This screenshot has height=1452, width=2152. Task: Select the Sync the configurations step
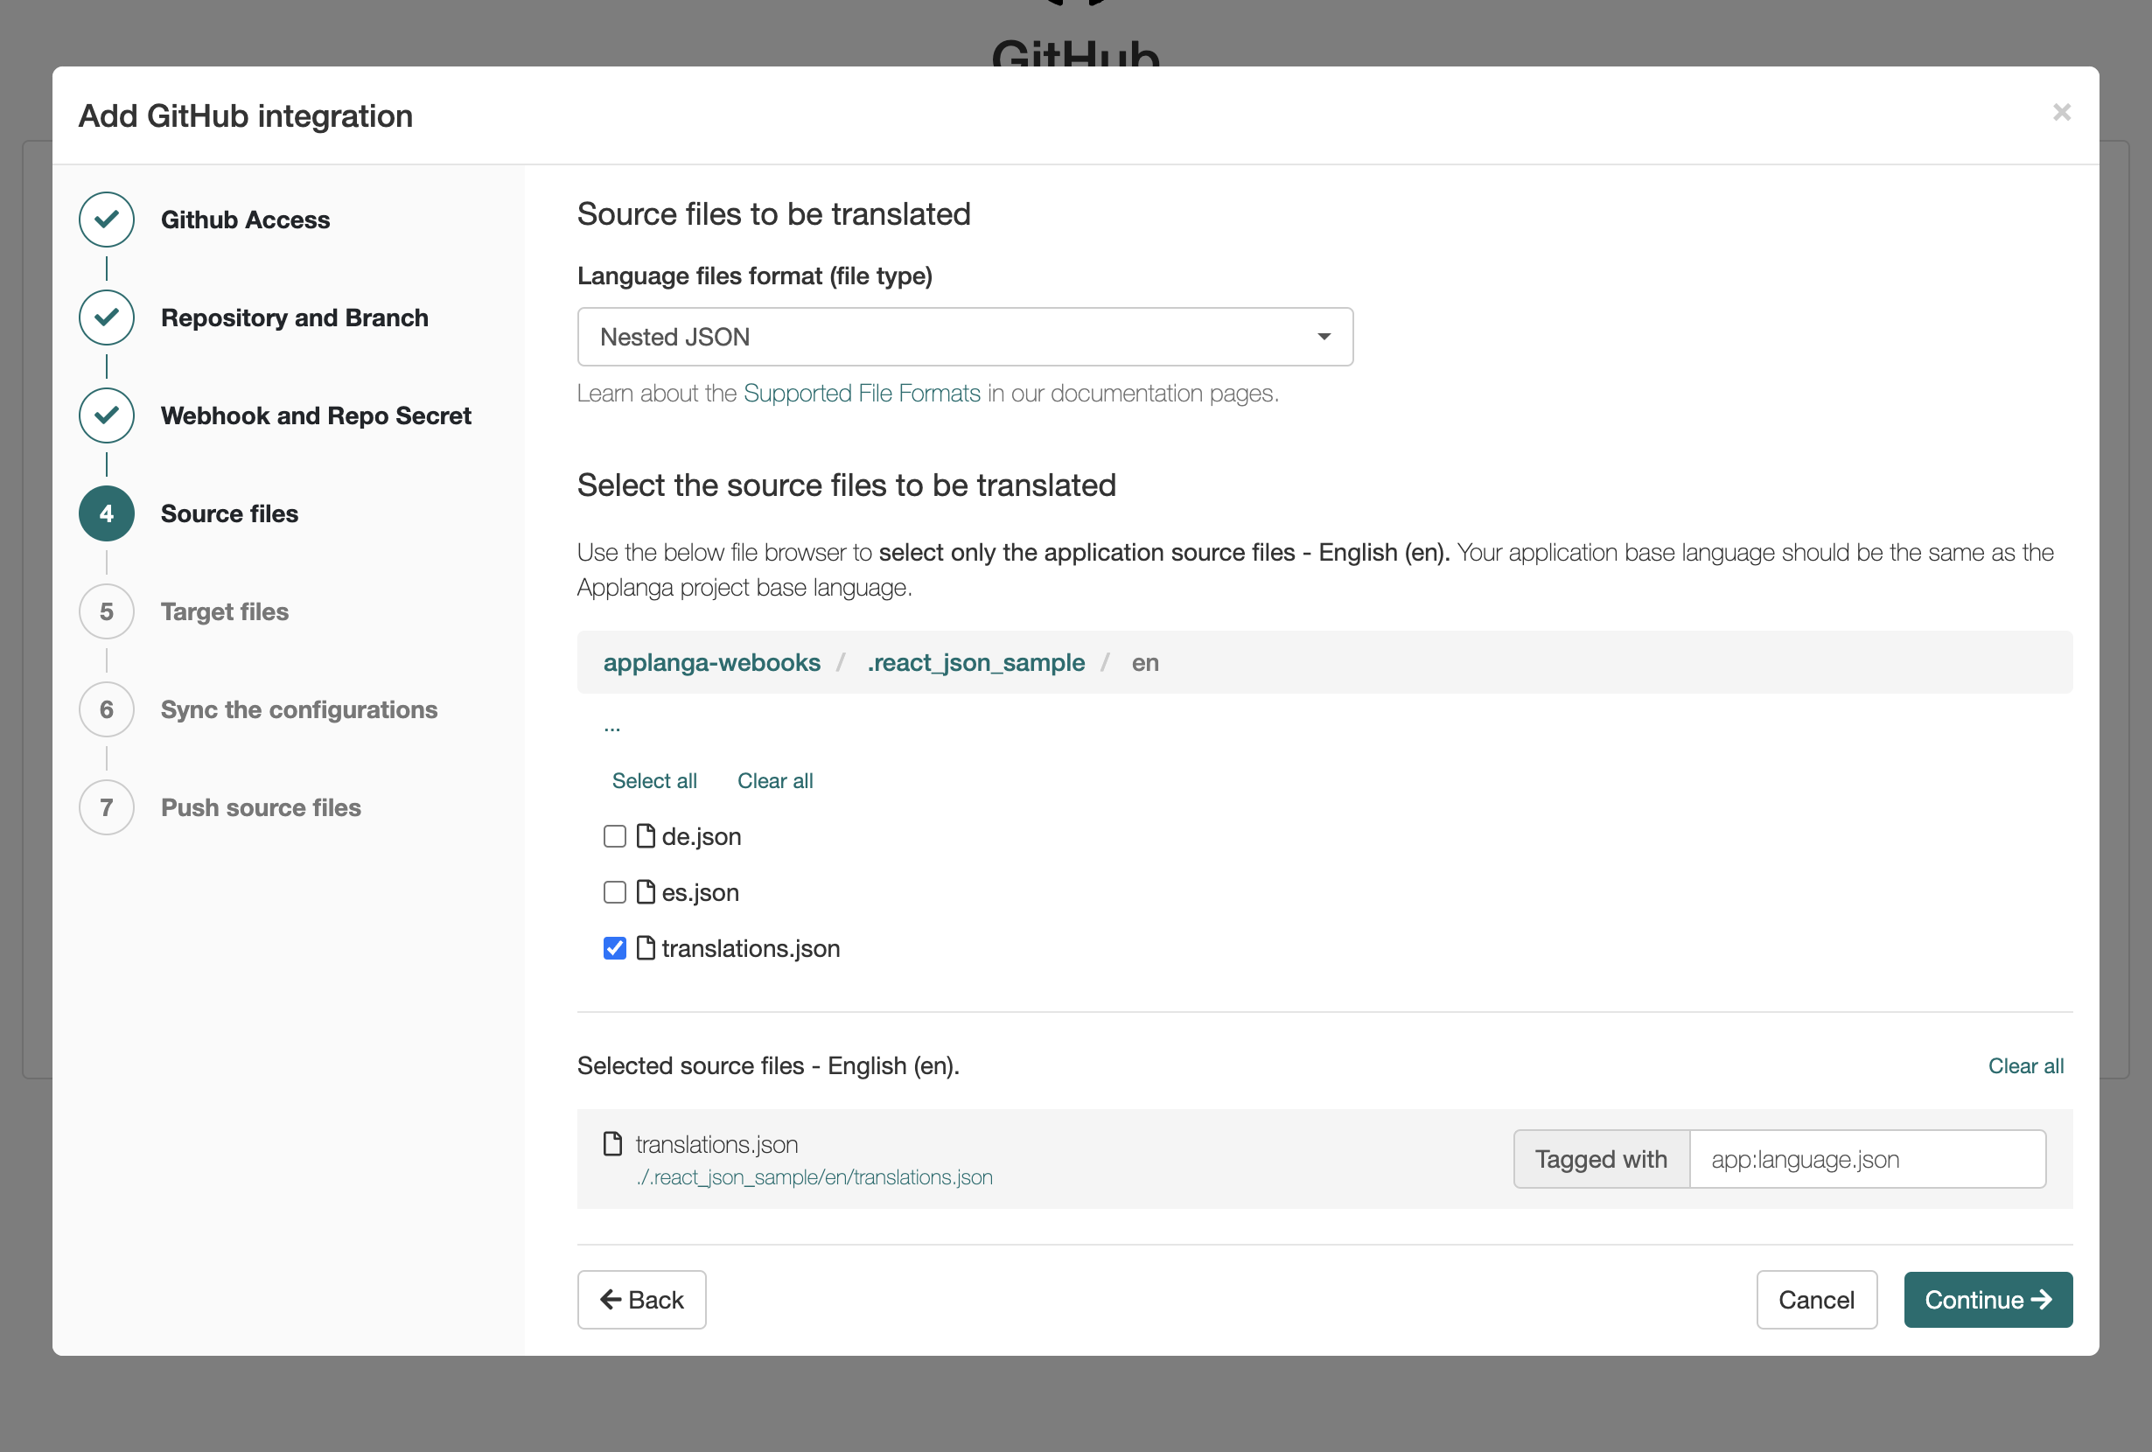pyautogui.click(x=299, y=710)
